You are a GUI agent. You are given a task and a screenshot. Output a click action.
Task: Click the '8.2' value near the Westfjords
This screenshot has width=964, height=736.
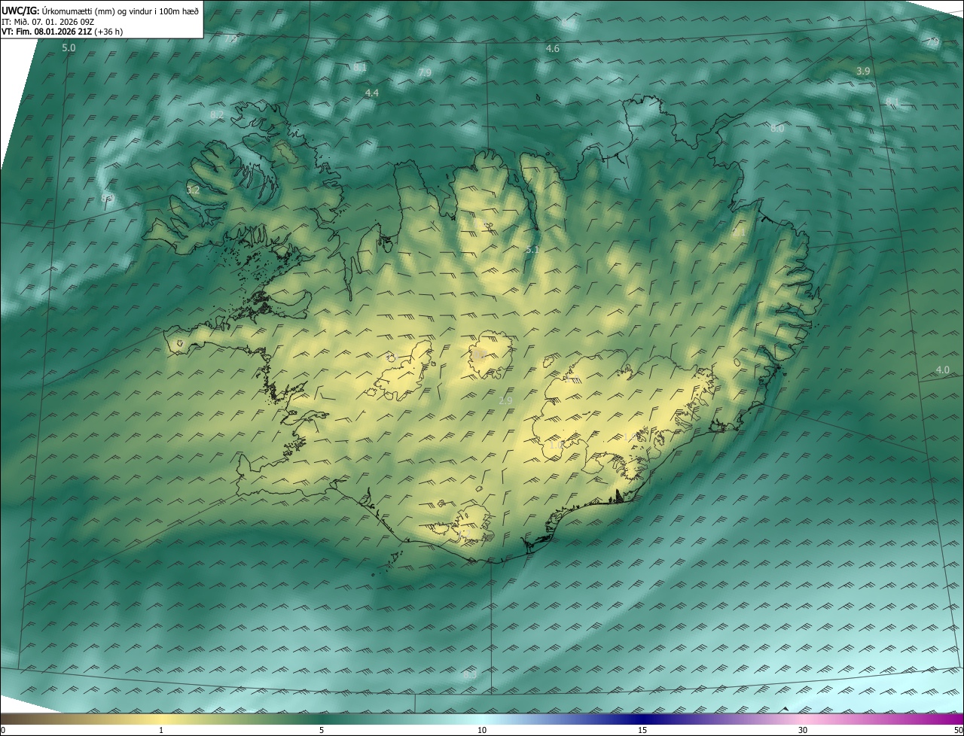pyautogui.click(x=217, y=114)
